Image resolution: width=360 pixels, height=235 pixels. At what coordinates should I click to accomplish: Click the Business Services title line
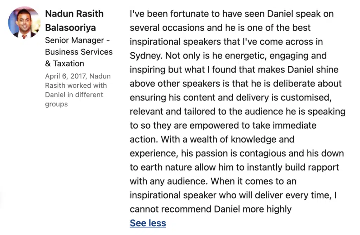coord(79,52)
